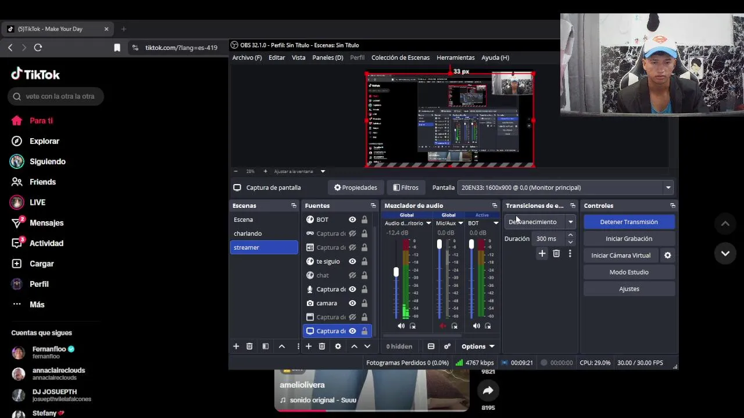
Task: Open the mixer Options dropdown
Action: pyautogui.click(x=478, y=347)
